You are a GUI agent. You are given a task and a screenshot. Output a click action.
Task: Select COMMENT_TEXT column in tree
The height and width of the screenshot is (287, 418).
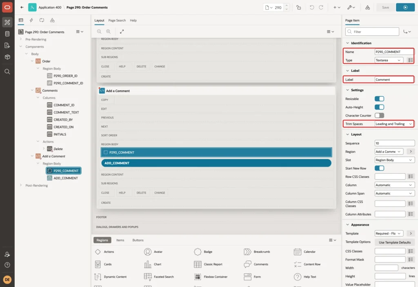(x=66, y=113)
